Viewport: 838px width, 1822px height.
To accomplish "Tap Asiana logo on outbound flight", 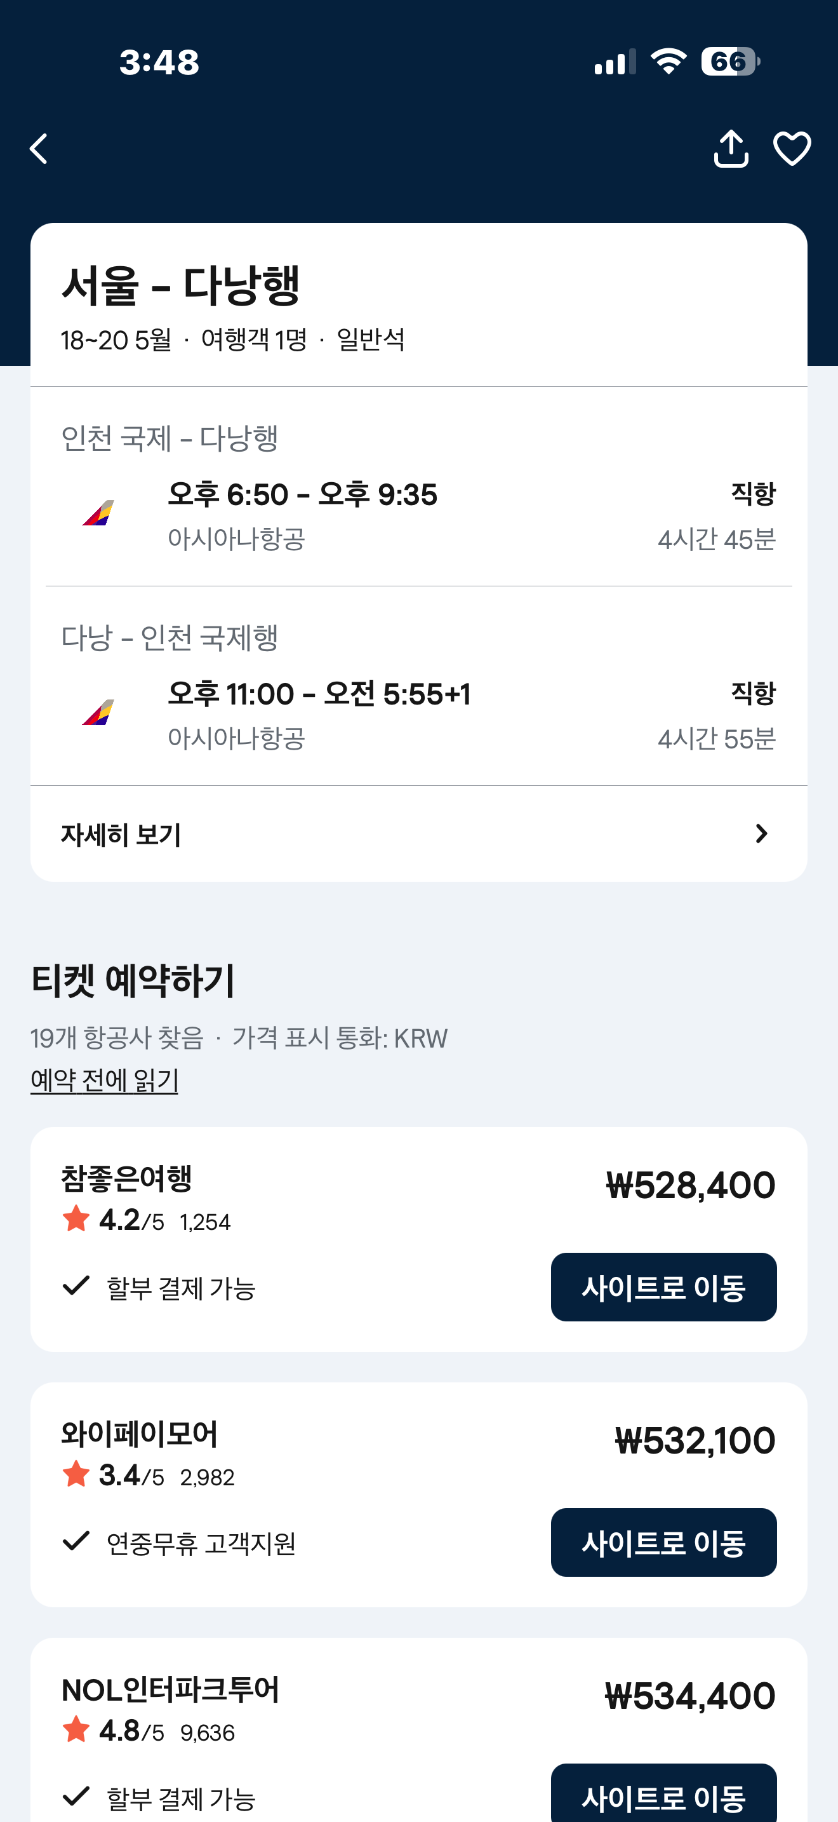I will click(98, 513).
